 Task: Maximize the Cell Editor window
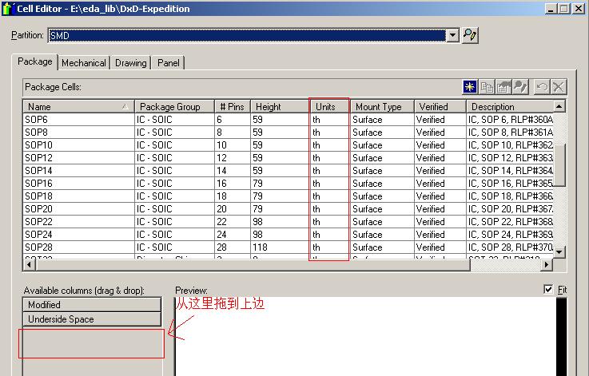[x=564, y=9]
